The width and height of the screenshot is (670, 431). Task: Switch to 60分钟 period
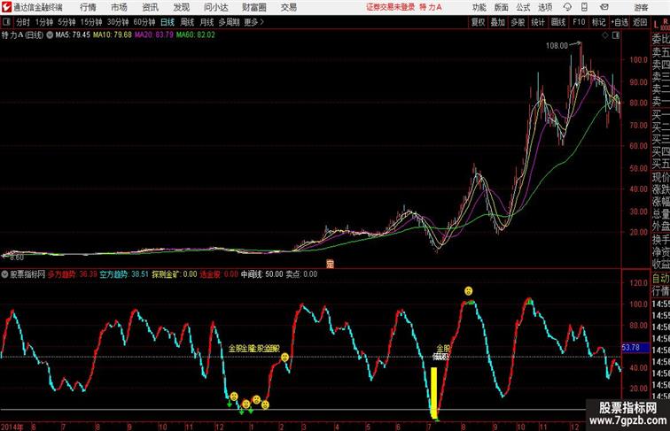coord(144,22)
